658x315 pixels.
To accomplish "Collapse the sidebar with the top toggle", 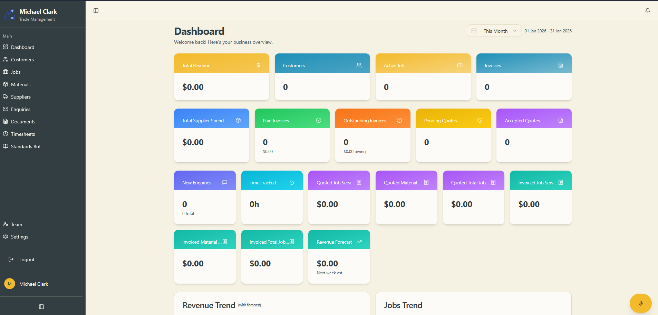I will tap(96, 11).
